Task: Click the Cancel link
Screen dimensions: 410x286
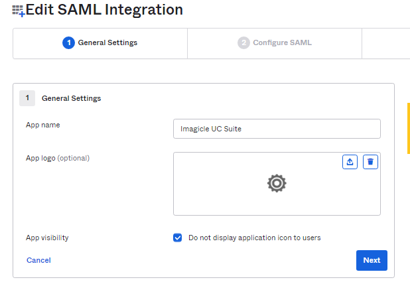Action: coord(38,260)
